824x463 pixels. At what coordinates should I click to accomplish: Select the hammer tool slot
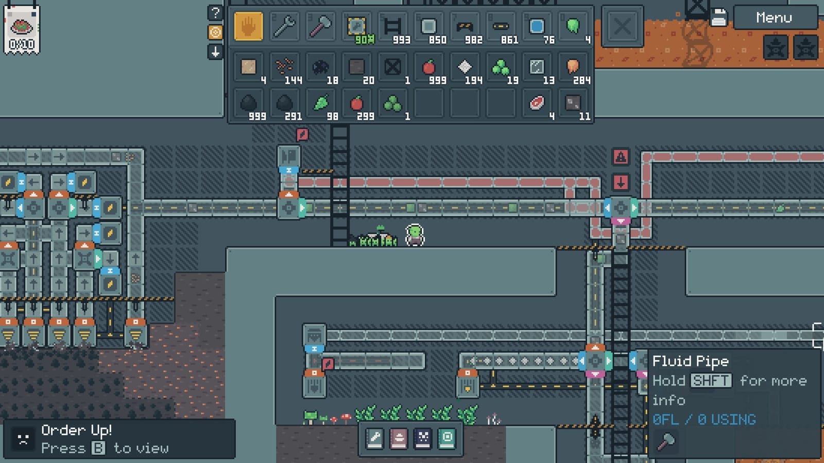[320, 26]
